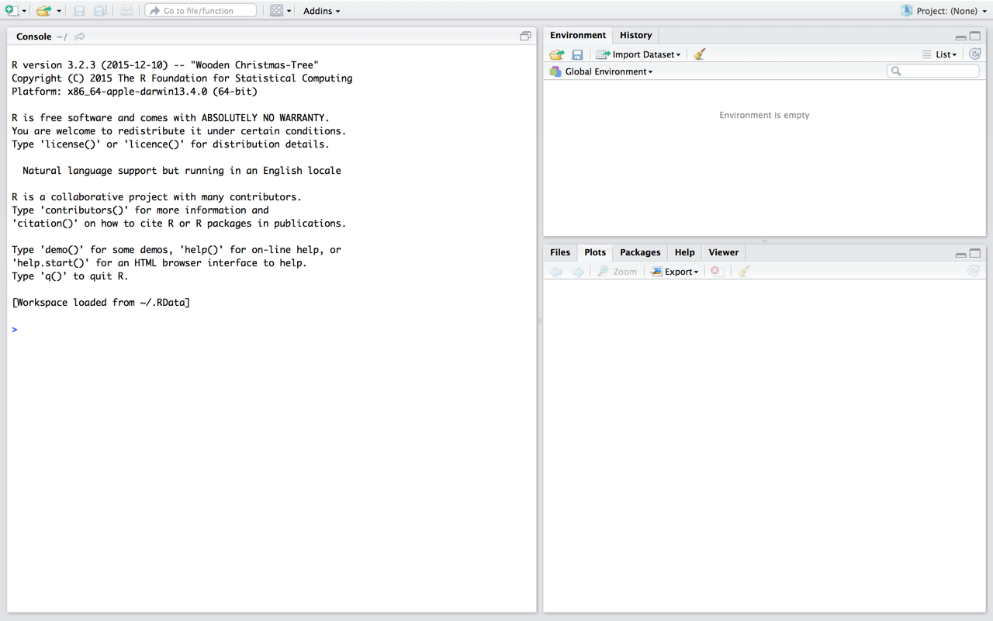Click the print icon in the toolbar
The height and width of the screenshot is (621, 993).
(x=126, y=11)
